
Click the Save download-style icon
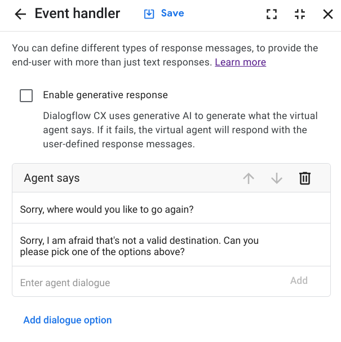point(149,14)
